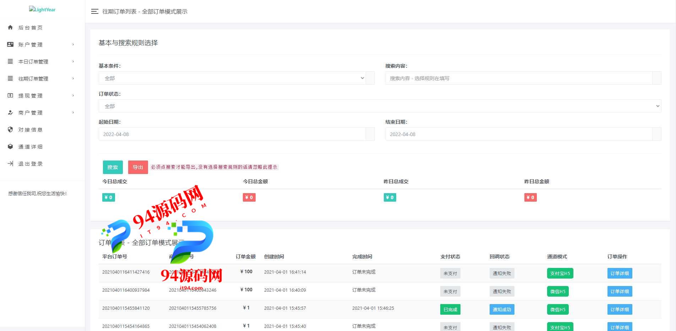Open 订单详细 for order 2021040115455841120
This screenshot has width=676, height=331.
pyautogui.click(x=620, y=309)
